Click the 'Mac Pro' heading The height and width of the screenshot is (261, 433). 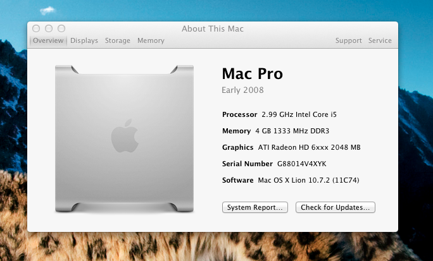click(252, 73)
